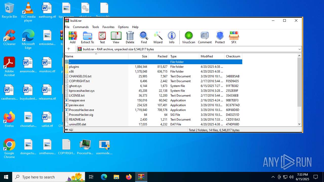Open File Explorer from the taskbar
This screenshot has width=324, height=182.
click(116, 177)
